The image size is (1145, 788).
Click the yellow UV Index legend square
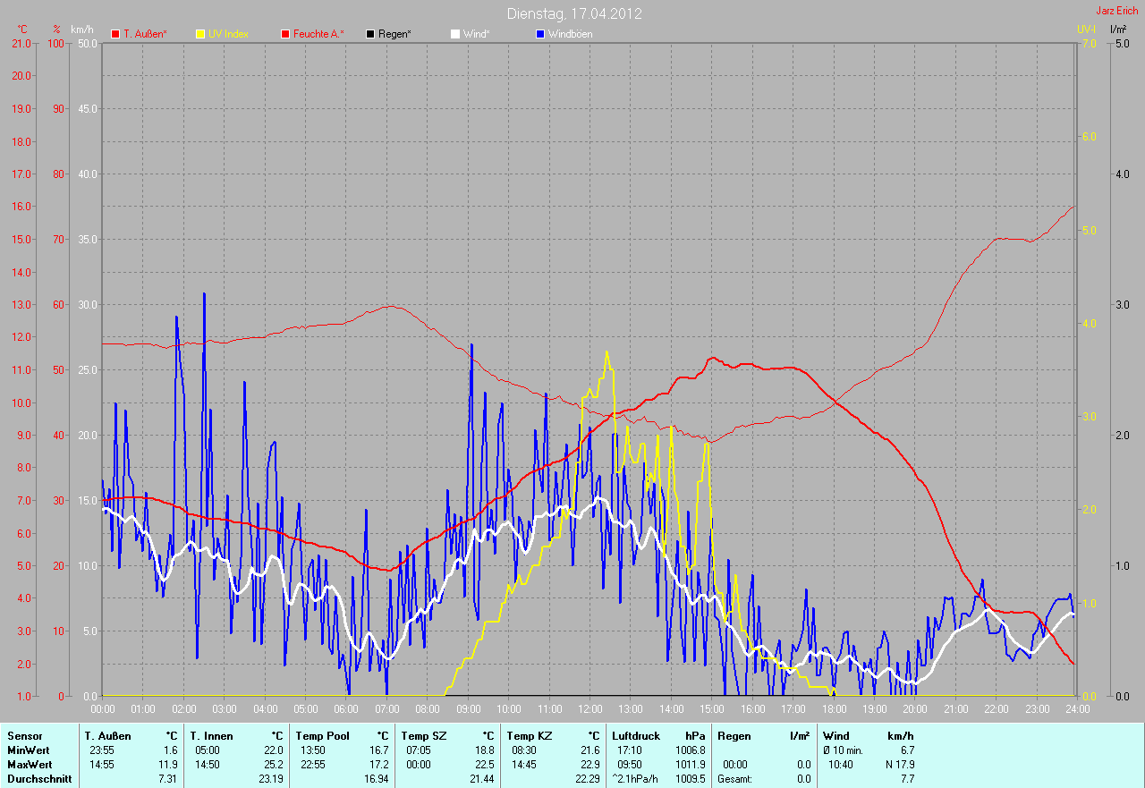pyautogui.click(x=200, y=34)
